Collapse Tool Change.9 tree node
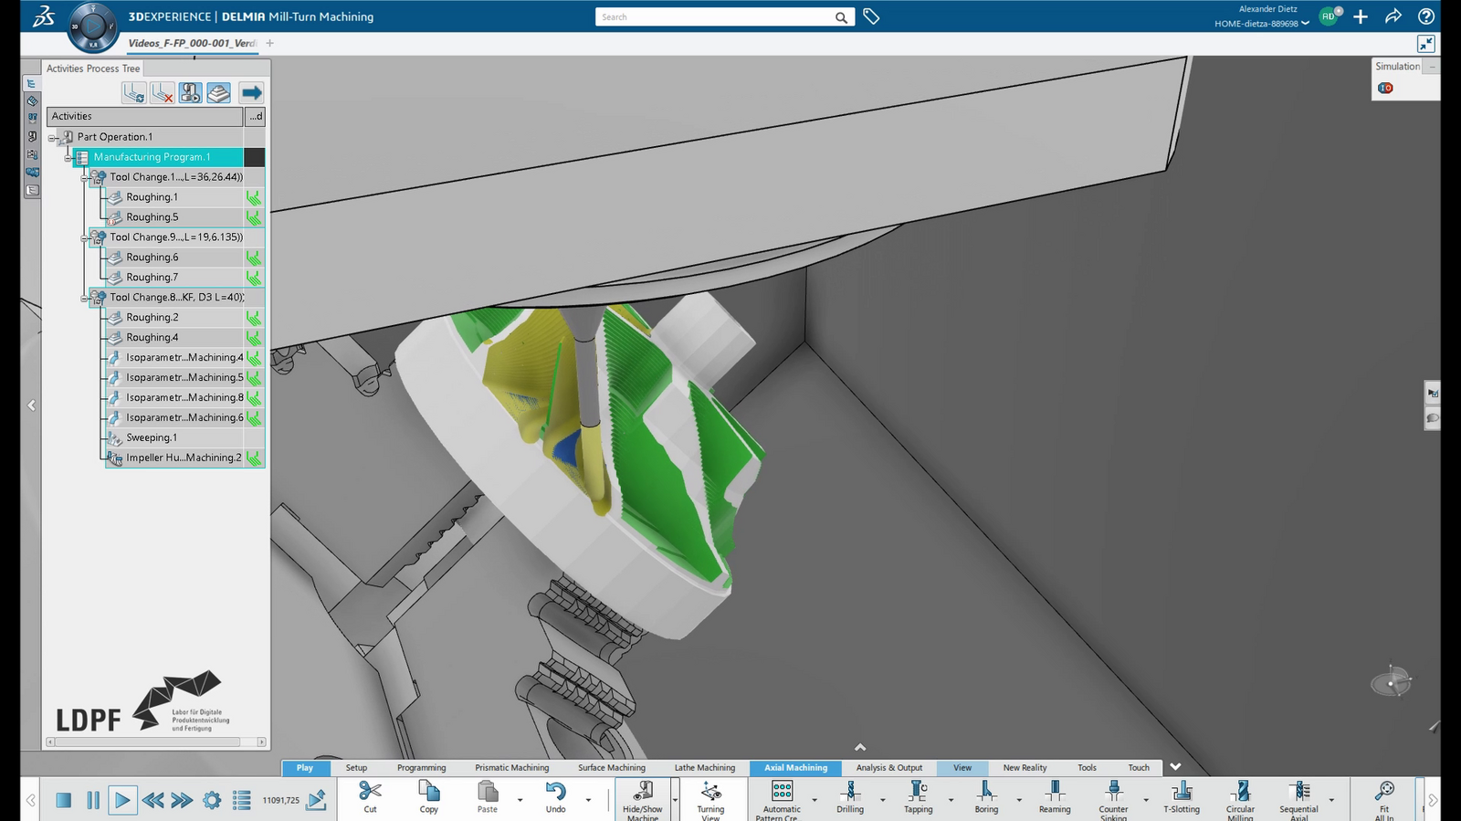The height and width of the screenshot is (821, 1461). tap(85, 238)
